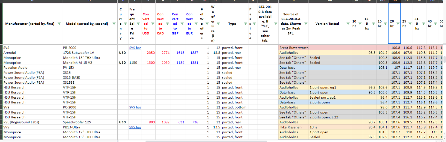446x142 pixels.
Task: Select the 'Data-bass' source cell in PV-15X row
Action: [293, 67]
